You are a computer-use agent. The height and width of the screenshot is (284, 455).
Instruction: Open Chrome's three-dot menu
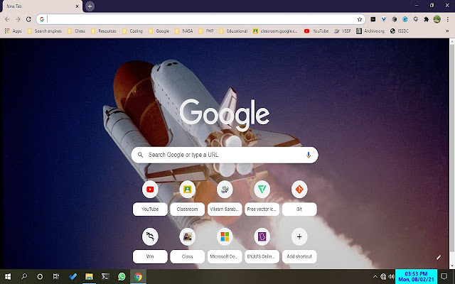coord(448,19)
